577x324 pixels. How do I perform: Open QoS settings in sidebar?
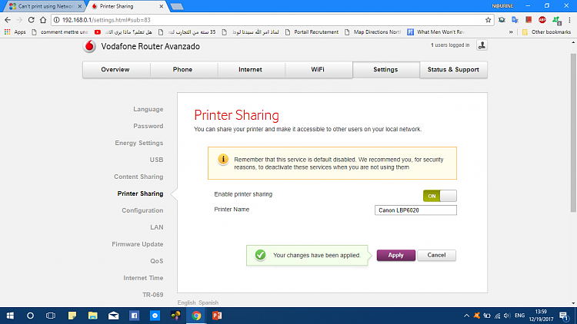coord(156,261)
